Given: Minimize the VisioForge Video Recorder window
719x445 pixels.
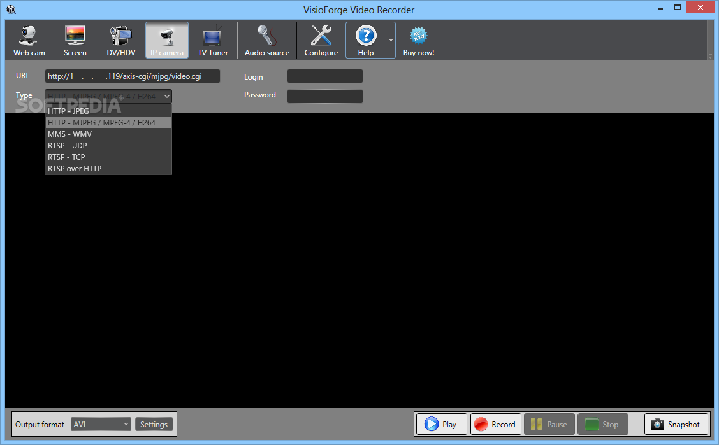Looking at the screenshot, I should [x=660, y=8].
